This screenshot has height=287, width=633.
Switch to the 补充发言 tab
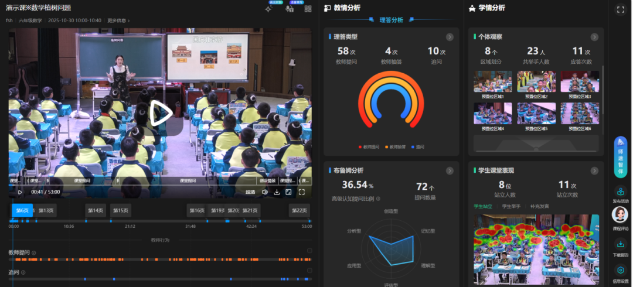[x=540, y=206]
